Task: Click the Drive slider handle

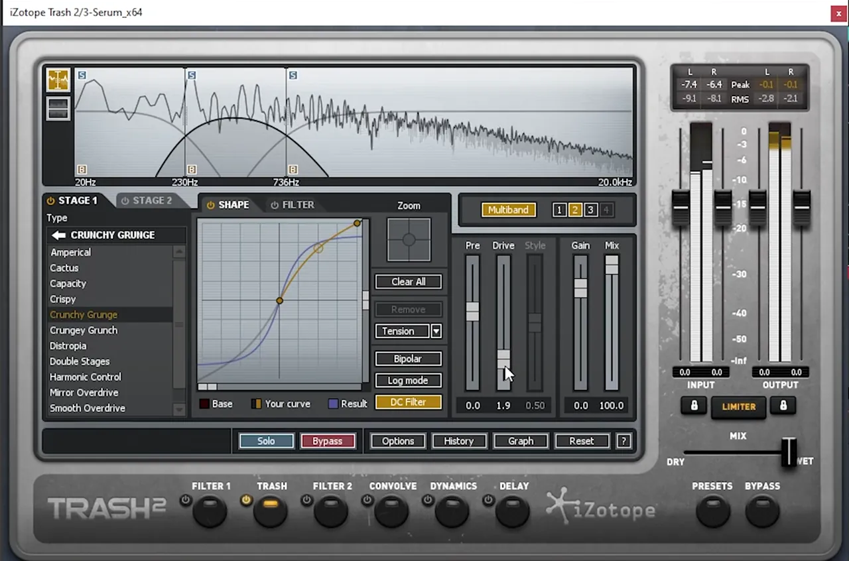Action: (x=503, y=359)
